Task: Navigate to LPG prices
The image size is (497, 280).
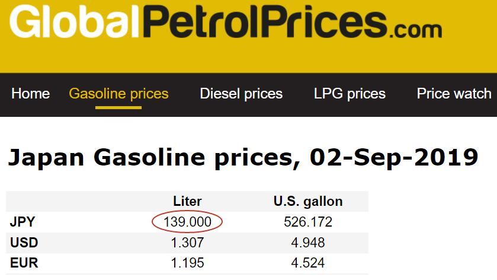Action: click(x=349, y=94)
